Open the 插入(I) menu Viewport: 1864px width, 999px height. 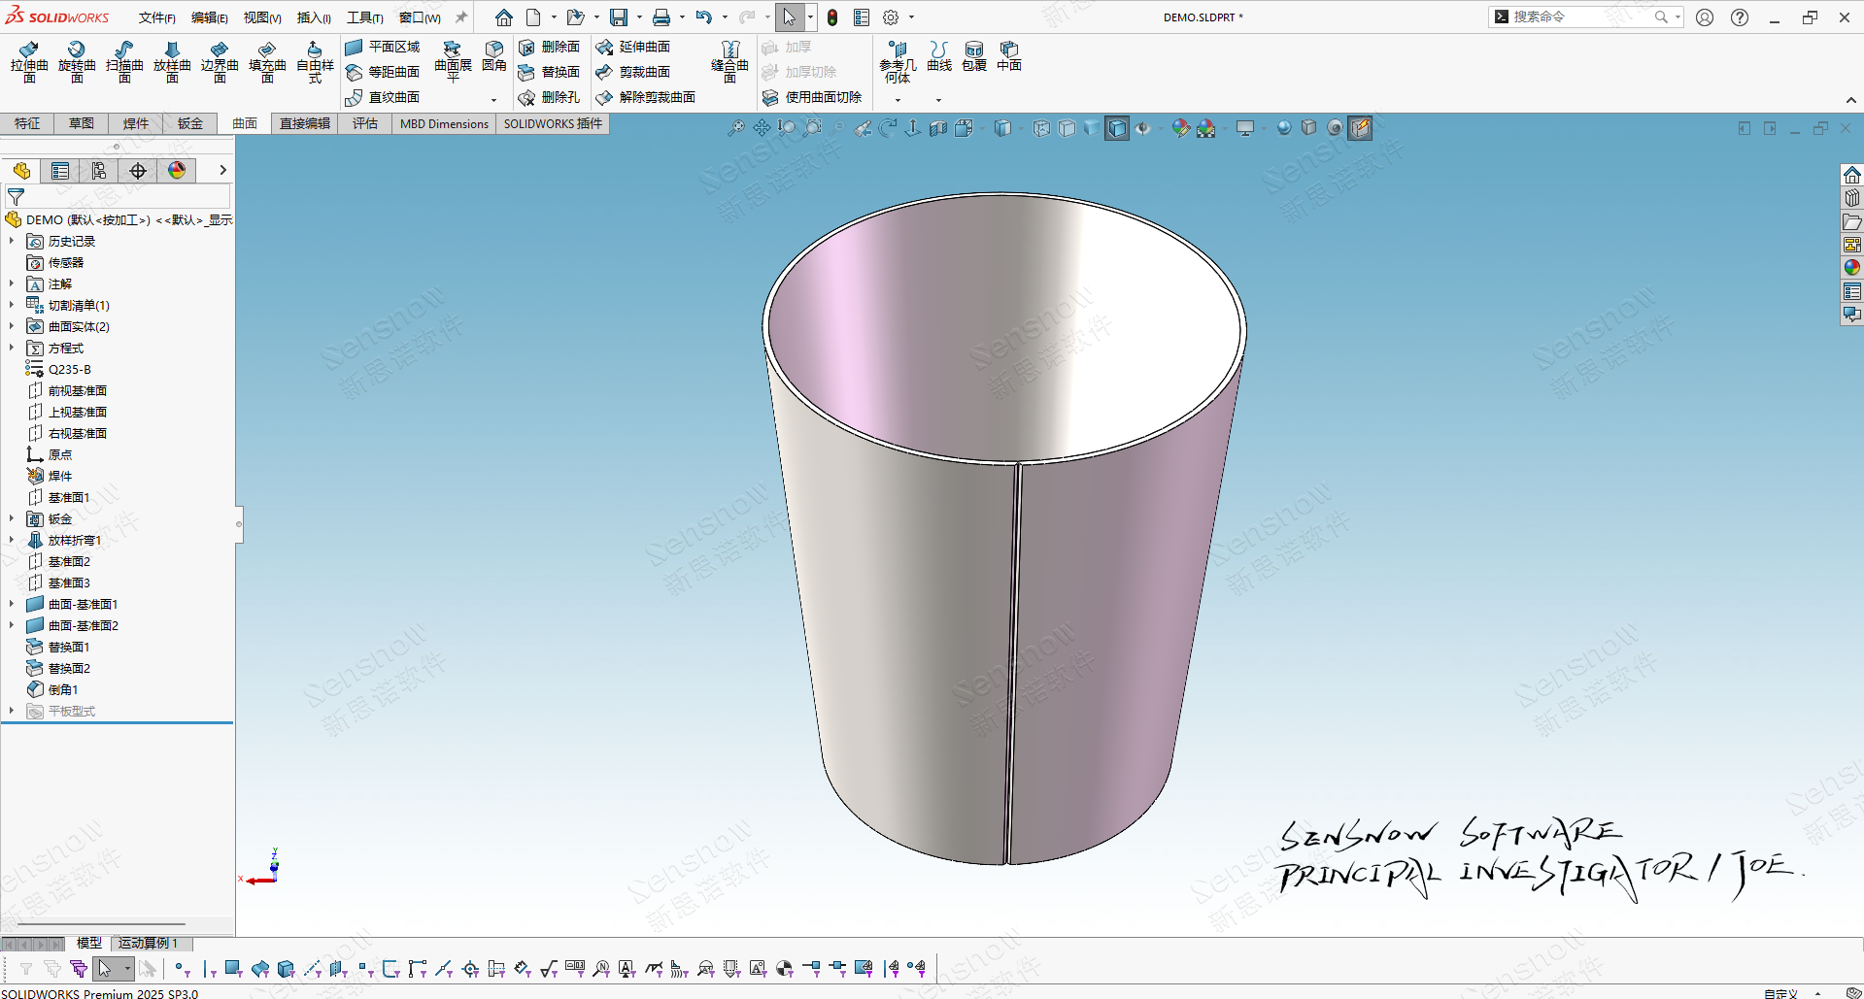(x=313, y=17)
